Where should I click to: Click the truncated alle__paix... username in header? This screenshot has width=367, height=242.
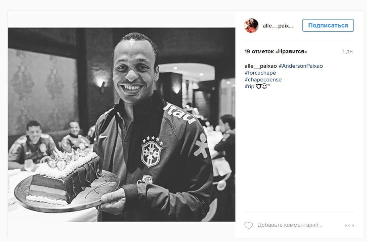point(278,26)
